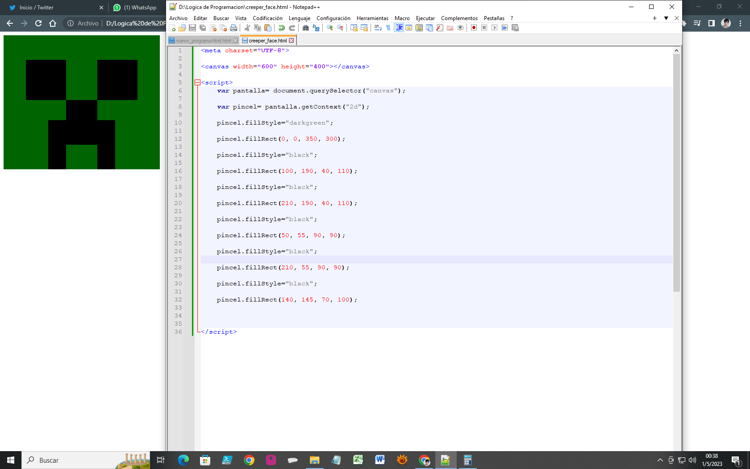The height and width of the screenshot is (469, 750).
Task: Play back the recorded macro icon
Action: click(x=495, y=28)
